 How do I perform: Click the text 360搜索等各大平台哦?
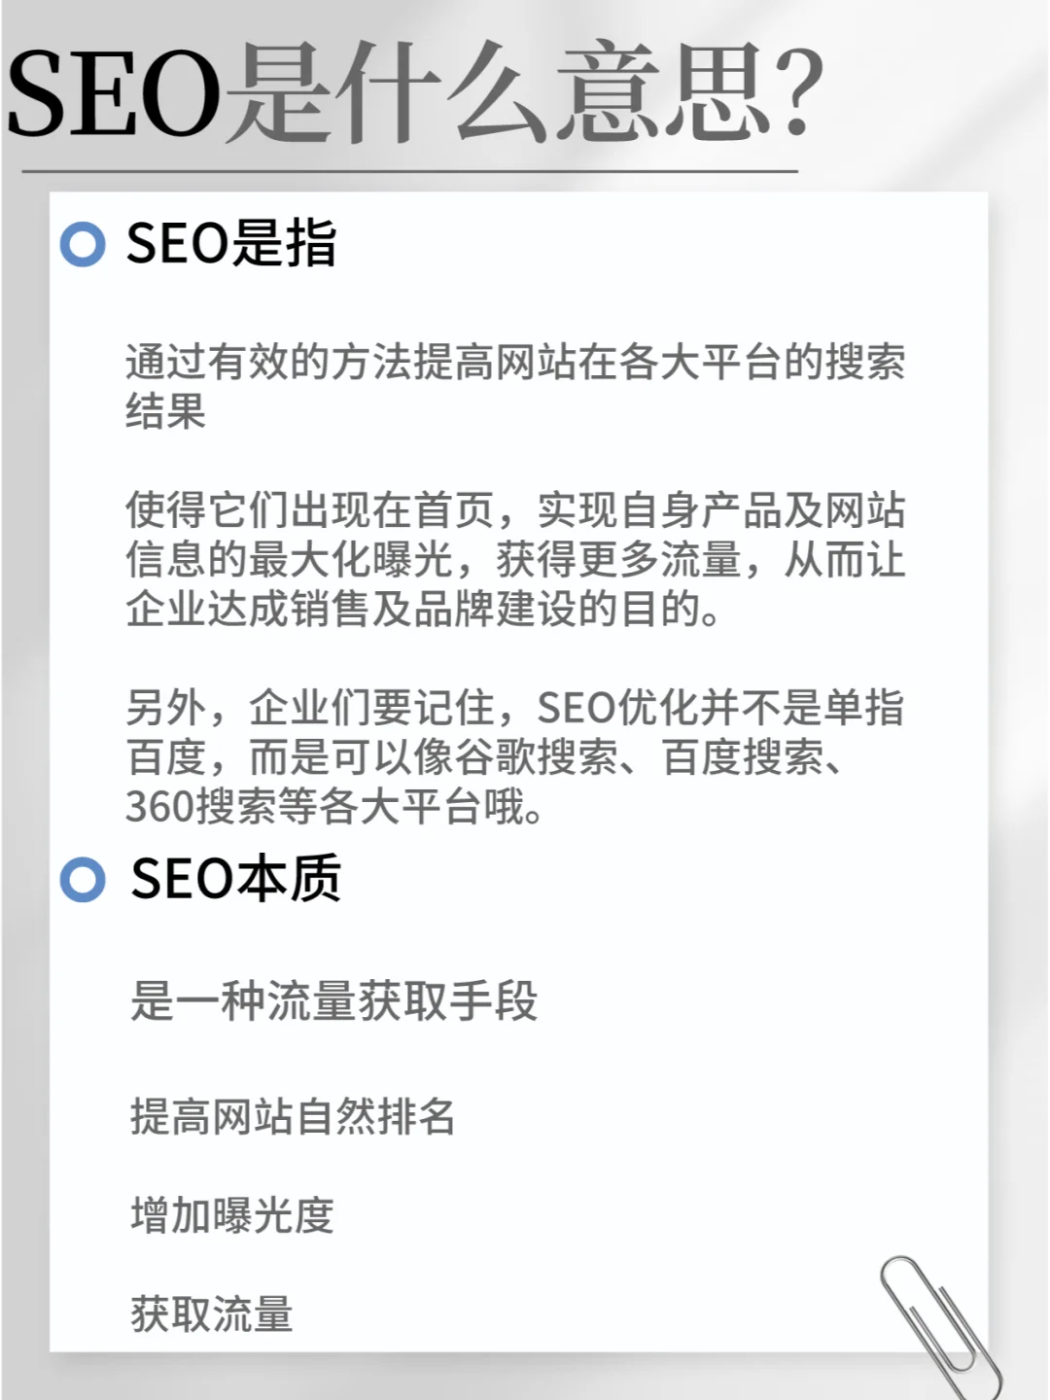tap(334, 806)
